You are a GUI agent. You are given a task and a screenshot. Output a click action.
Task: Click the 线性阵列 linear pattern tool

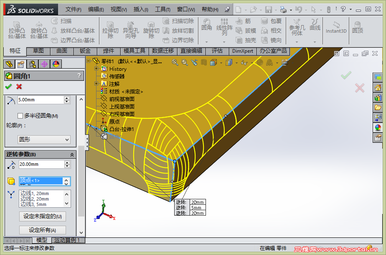[x=224, y=27]
